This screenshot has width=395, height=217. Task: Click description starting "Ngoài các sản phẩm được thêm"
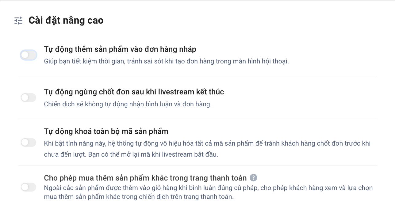coord(208,188)
